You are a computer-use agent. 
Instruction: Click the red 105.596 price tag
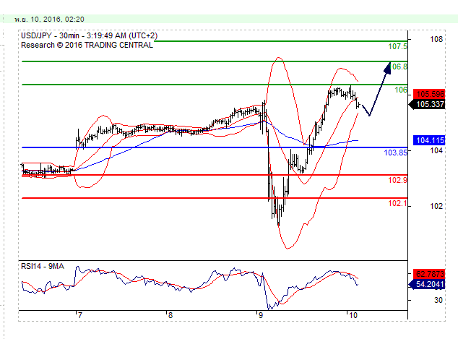(x=429, y=94)
